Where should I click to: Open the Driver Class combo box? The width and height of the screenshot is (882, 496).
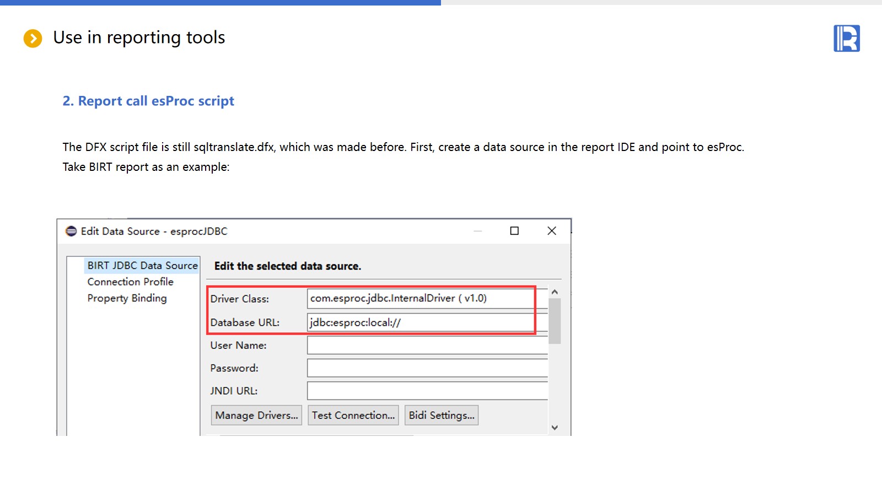pos(420,299)
